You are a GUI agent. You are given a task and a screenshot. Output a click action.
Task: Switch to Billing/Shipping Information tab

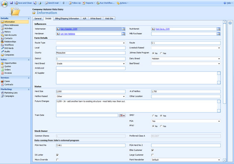[x=67, y=19]
